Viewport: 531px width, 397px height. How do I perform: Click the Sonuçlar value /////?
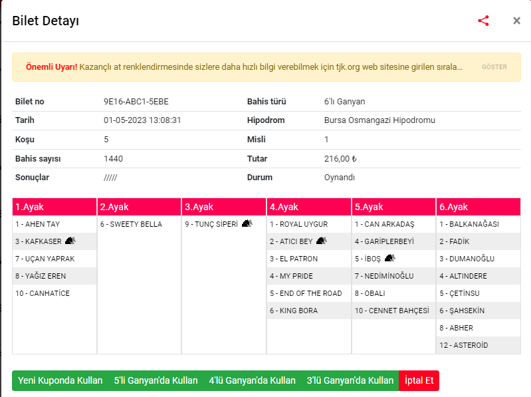pyautogui.click(x=110, y=178)
